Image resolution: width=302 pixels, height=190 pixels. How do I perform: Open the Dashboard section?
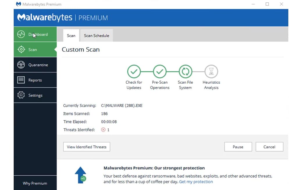(x=35, y=34)
